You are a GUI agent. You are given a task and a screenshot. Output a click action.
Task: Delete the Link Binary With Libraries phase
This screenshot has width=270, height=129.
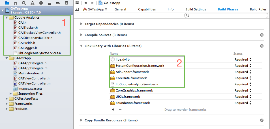[x=262, y=46]
